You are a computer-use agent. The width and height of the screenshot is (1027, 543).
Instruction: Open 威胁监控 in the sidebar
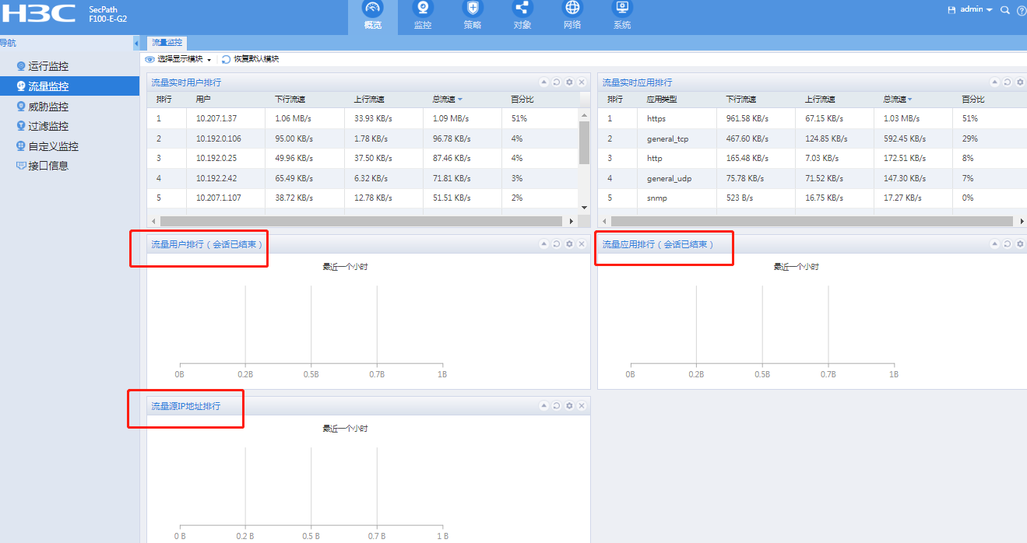pyautogui.click(x=48, y=107)
